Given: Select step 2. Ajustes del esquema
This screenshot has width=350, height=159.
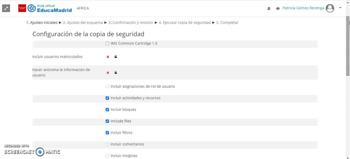Looking at the screenshot, I should coord(83,23).
